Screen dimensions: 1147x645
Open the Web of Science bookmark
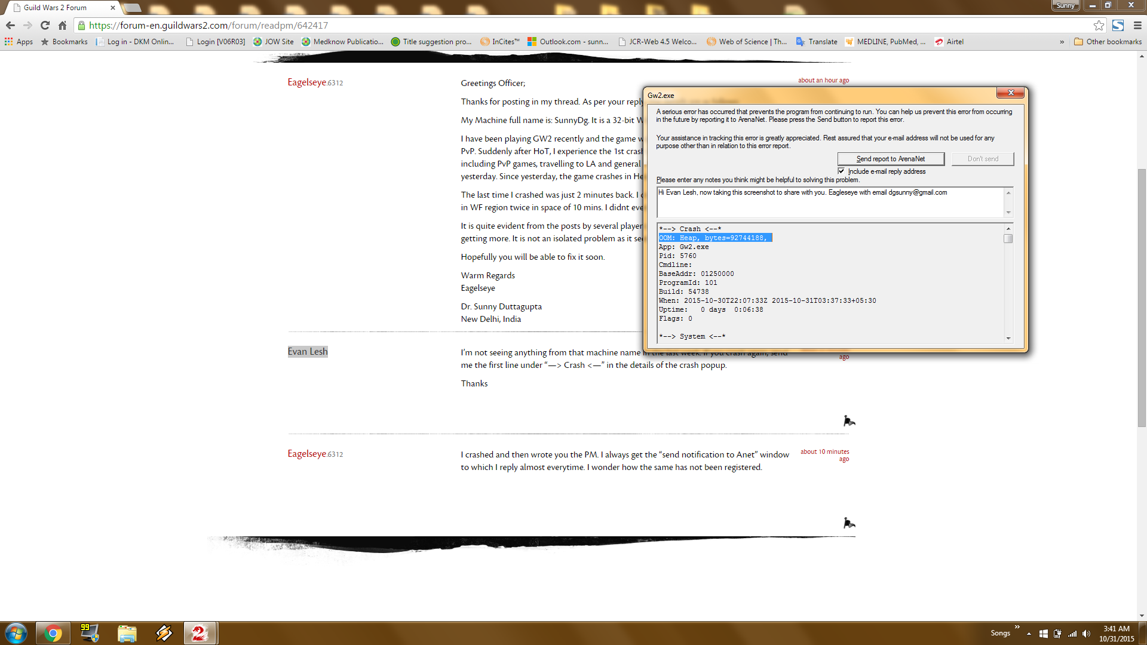[747, 42]
